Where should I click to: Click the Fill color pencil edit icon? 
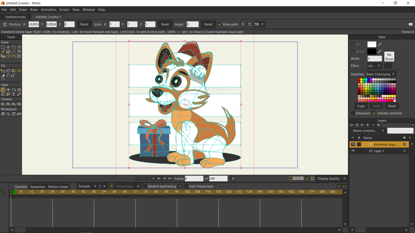pos(380,44)
